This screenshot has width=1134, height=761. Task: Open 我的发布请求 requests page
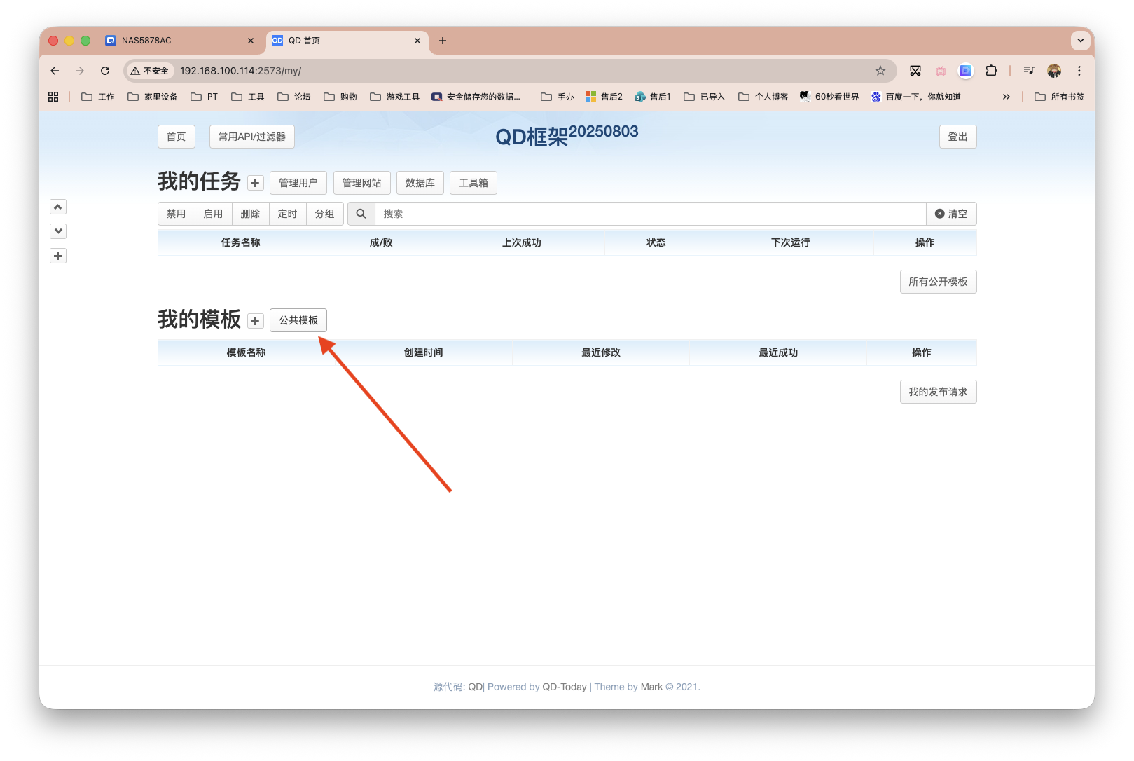[938, 392]
